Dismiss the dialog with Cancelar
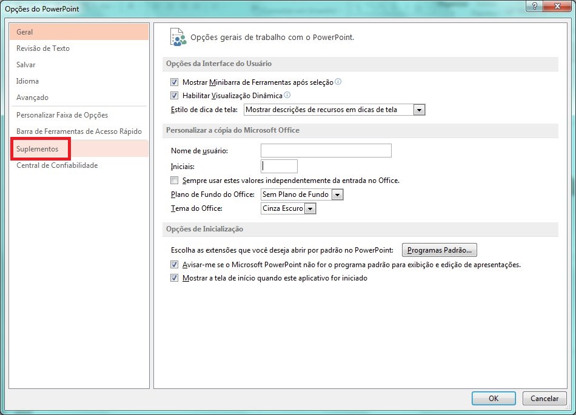Viewport: 576px width, 415px height. tap(544, 398)
